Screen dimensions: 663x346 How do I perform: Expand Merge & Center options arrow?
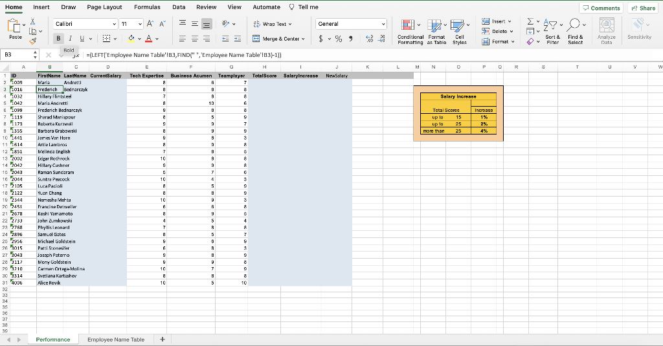coord(303,39)
